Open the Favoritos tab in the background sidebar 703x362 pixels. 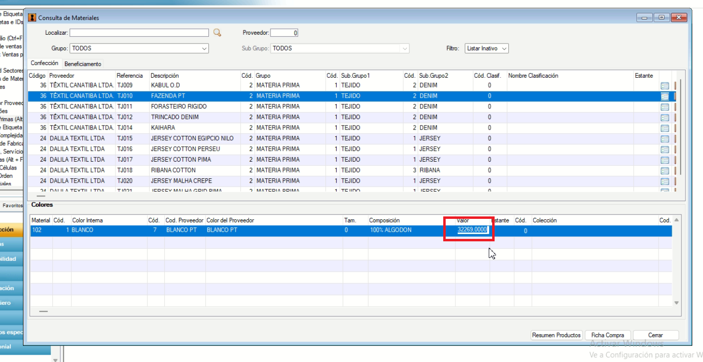click(12, 206)
